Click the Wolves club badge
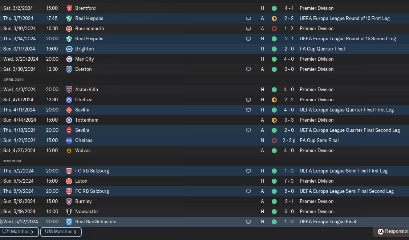 pyautogui.click(x=69, y=150)
